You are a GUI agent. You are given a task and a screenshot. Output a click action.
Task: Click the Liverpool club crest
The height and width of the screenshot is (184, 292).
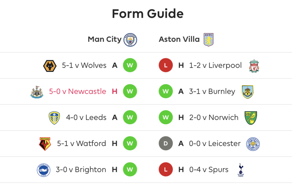[254, 66]
